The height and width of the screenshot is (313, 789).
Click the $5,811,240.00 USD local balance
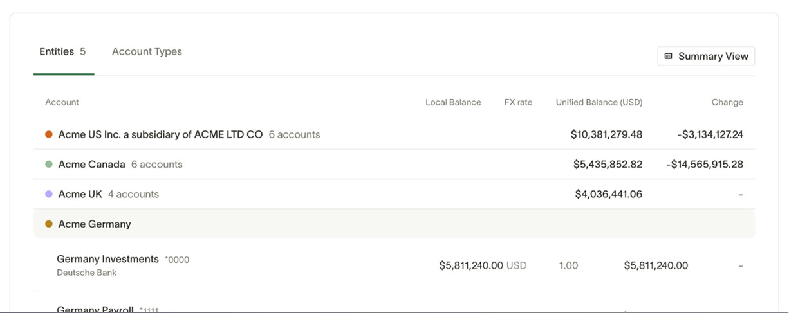coord(483,265)
